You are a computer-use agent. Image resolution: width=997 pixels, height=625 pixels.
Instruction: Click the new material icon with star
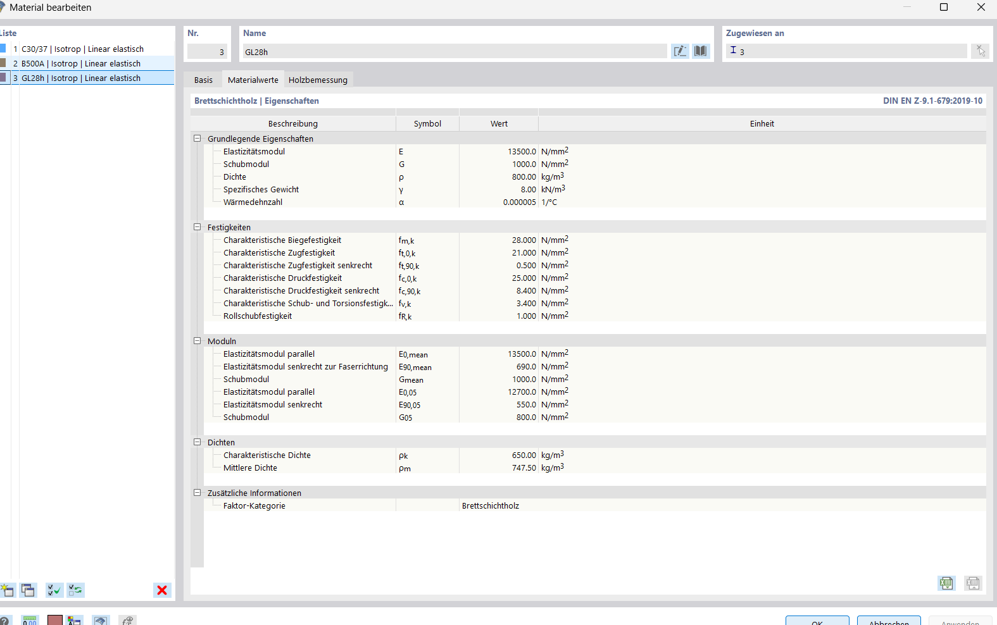coord(8,590)
